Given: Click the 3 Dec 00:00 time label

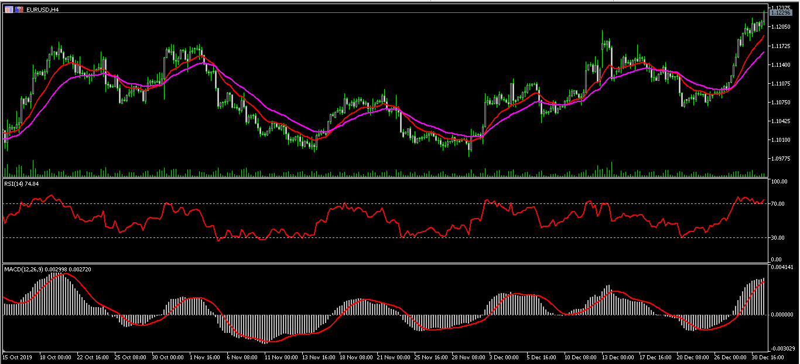Looking at the screenshot, I should 505,356.
